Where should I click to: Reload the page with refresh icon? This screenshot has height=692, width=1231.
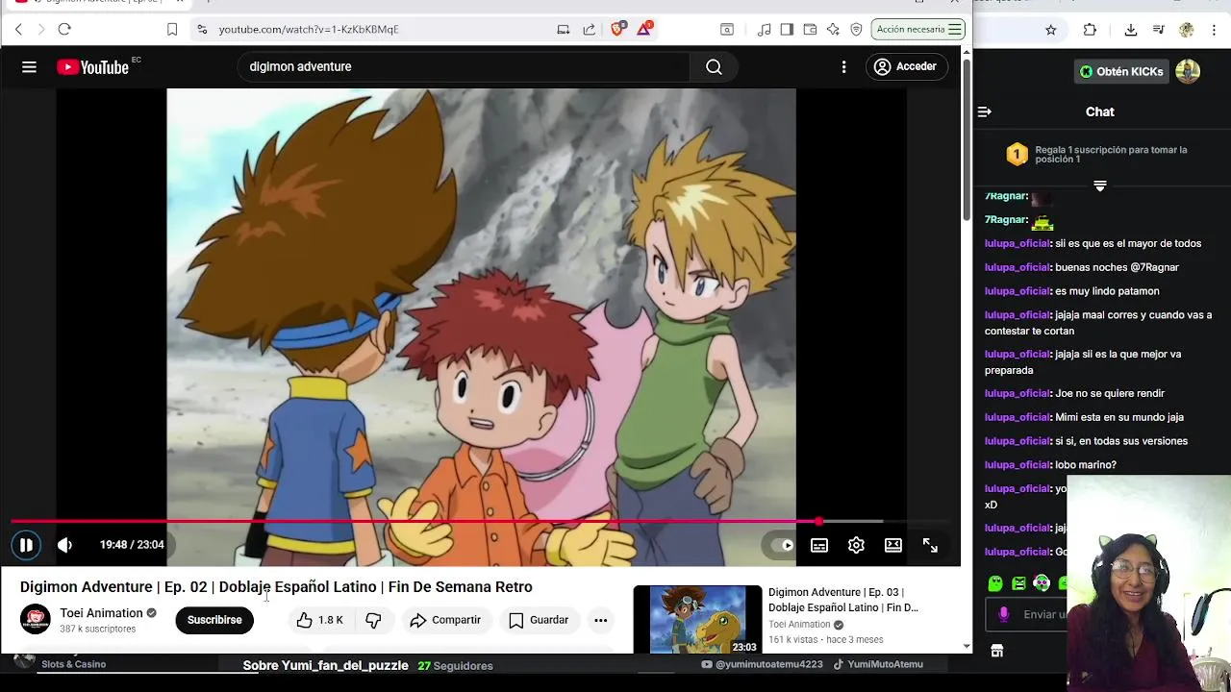64,29
